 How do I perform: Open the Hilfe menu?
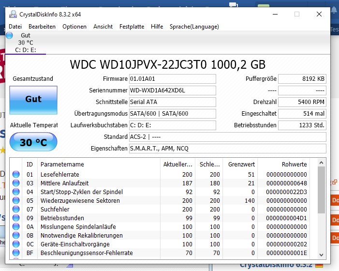coord(157,27)
